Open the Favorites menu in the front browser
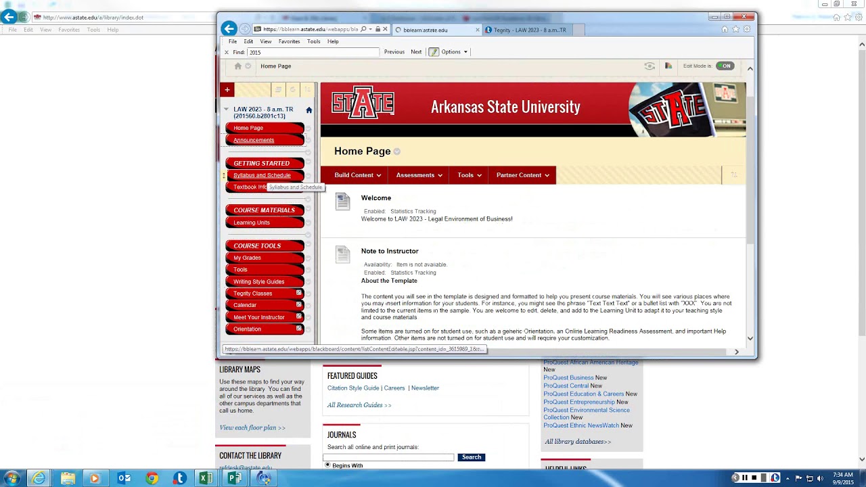 pyautogui.click(x=289, y=41)
